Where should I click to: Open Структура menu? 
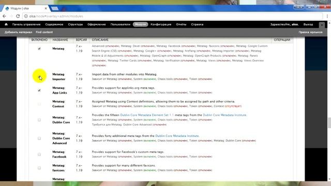tap(76, 24)
